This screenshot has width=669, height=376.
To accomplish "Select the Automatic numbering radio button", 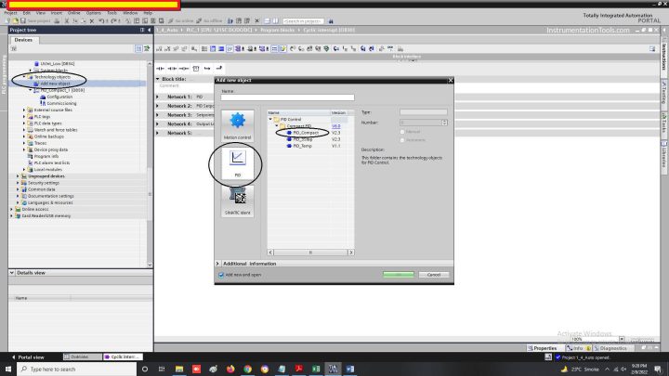I will (402, 140).
